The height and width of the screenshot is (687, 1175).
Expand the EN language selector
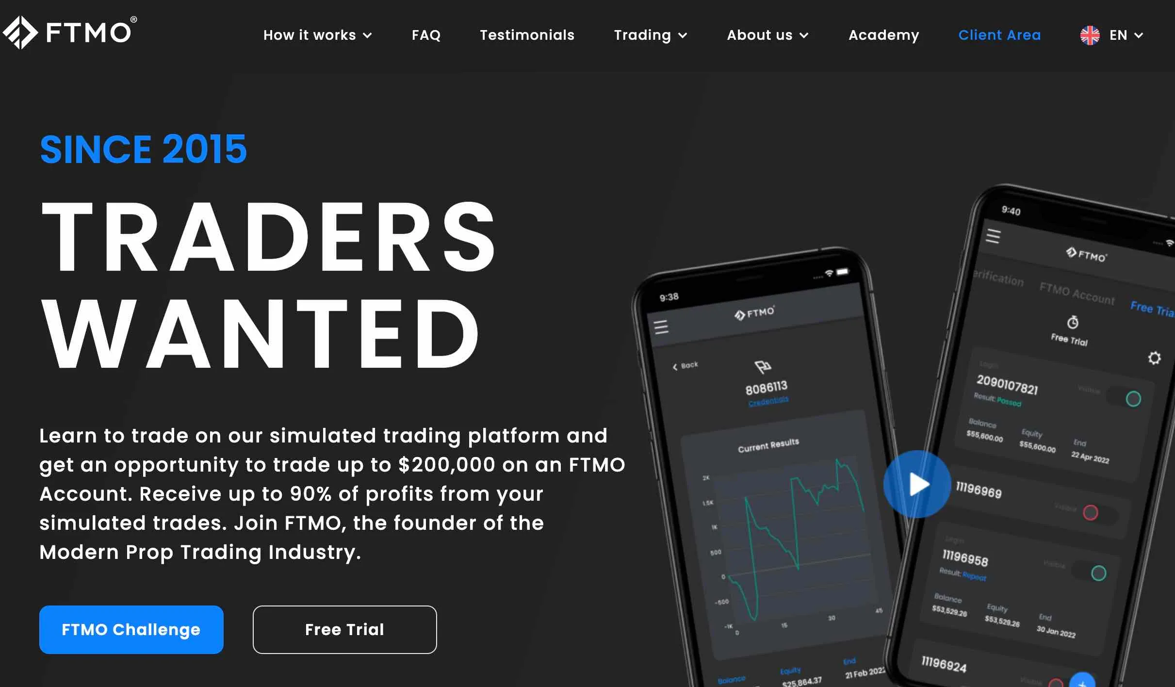tap(1114, 34)
